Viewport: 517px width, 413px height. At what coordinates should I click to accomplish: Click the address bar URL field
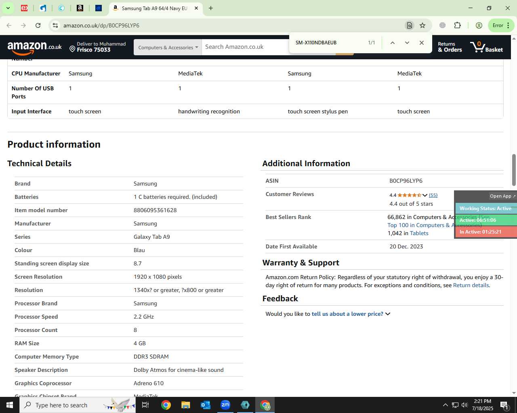(x=230, y=25)
